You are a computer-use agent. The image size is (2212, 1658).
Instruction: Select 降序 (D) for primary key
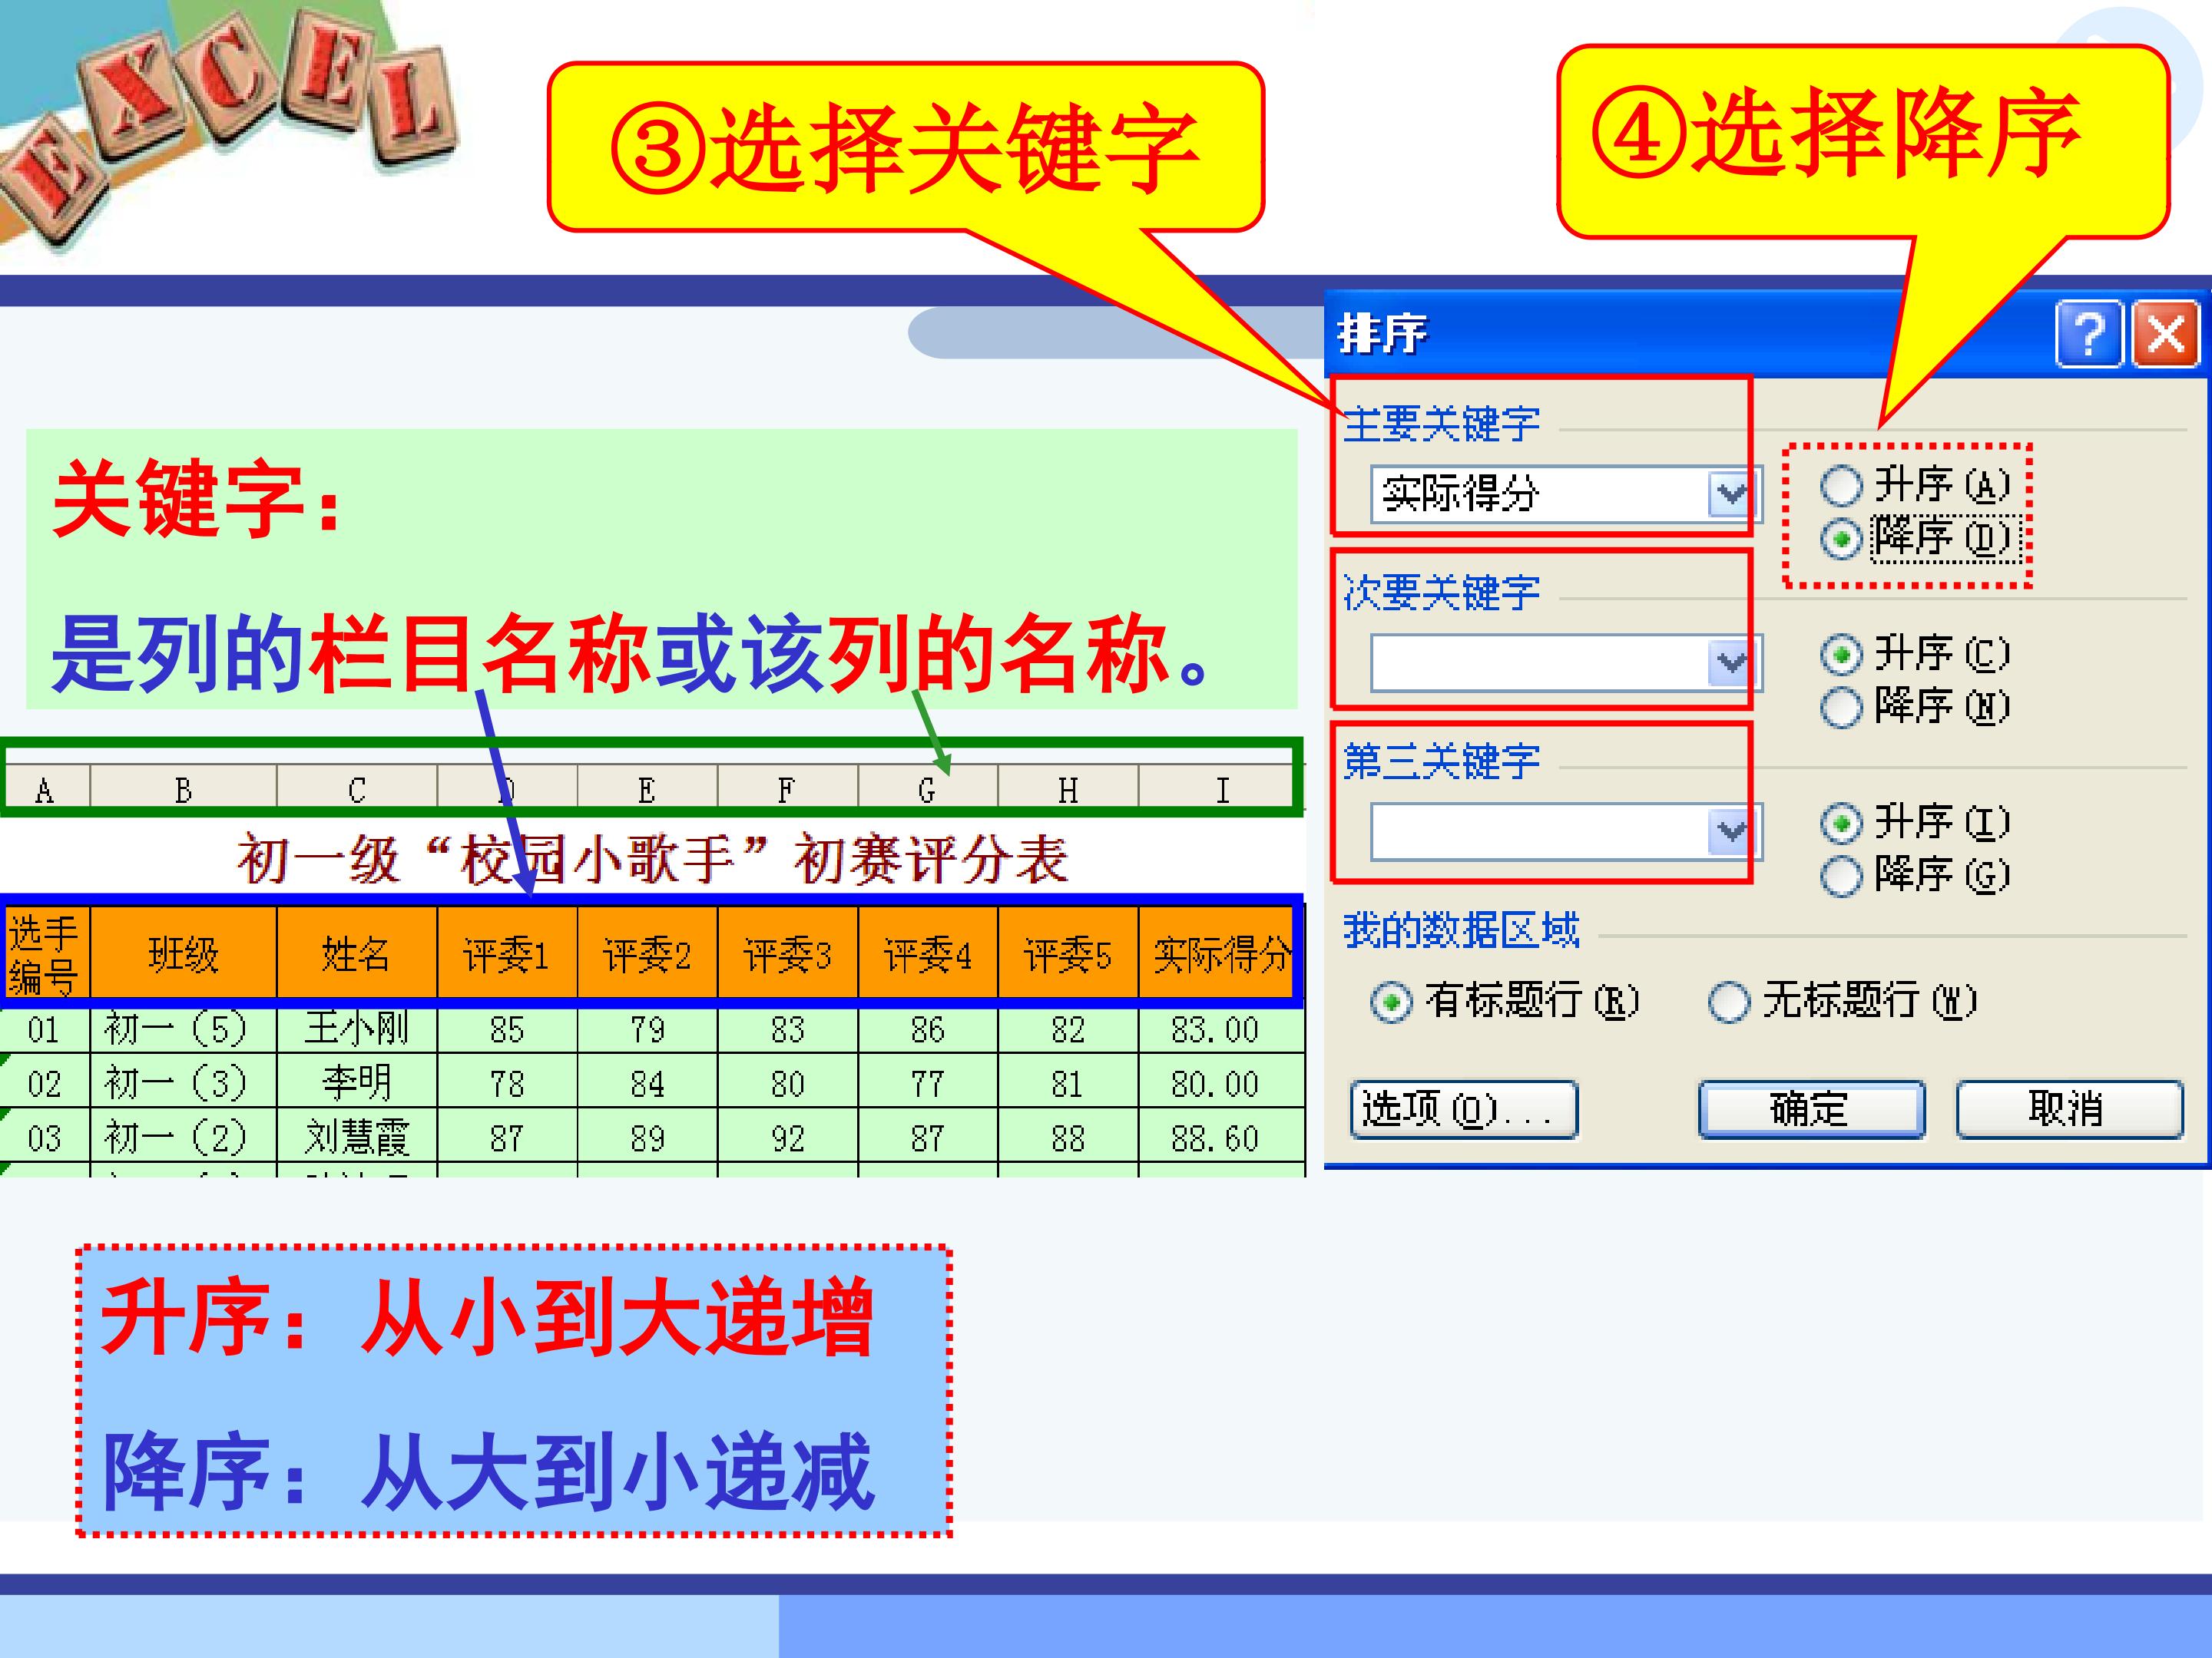[x=1841, y=540]
